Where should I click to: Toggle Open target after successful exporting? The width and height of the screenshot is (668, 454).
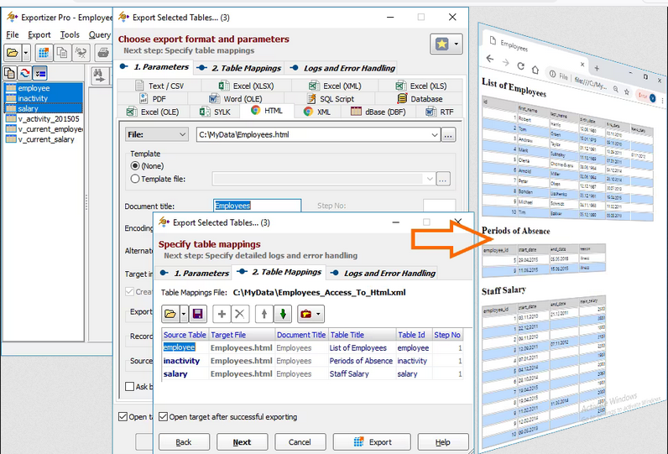(164, 416)
